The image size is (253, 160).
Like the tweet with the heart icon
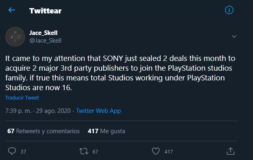point(156,151)
